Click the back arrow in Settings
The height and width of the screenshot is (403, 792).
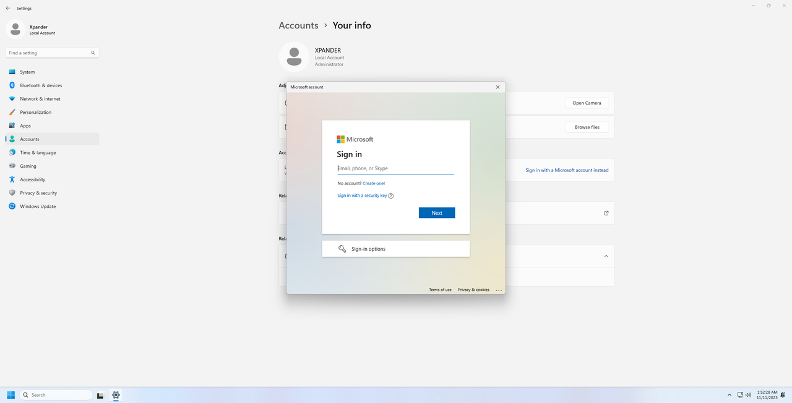click(8, 8)
